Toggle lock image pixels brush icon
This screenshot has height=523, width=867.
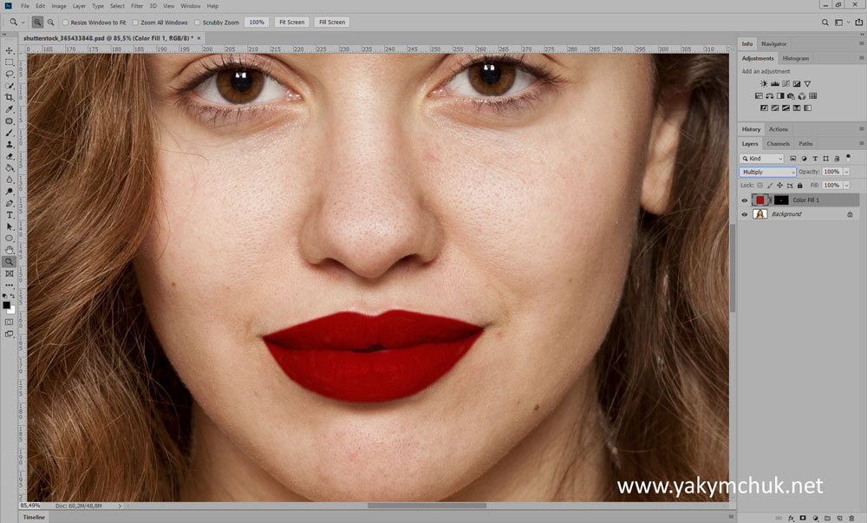tap(770, 186)
